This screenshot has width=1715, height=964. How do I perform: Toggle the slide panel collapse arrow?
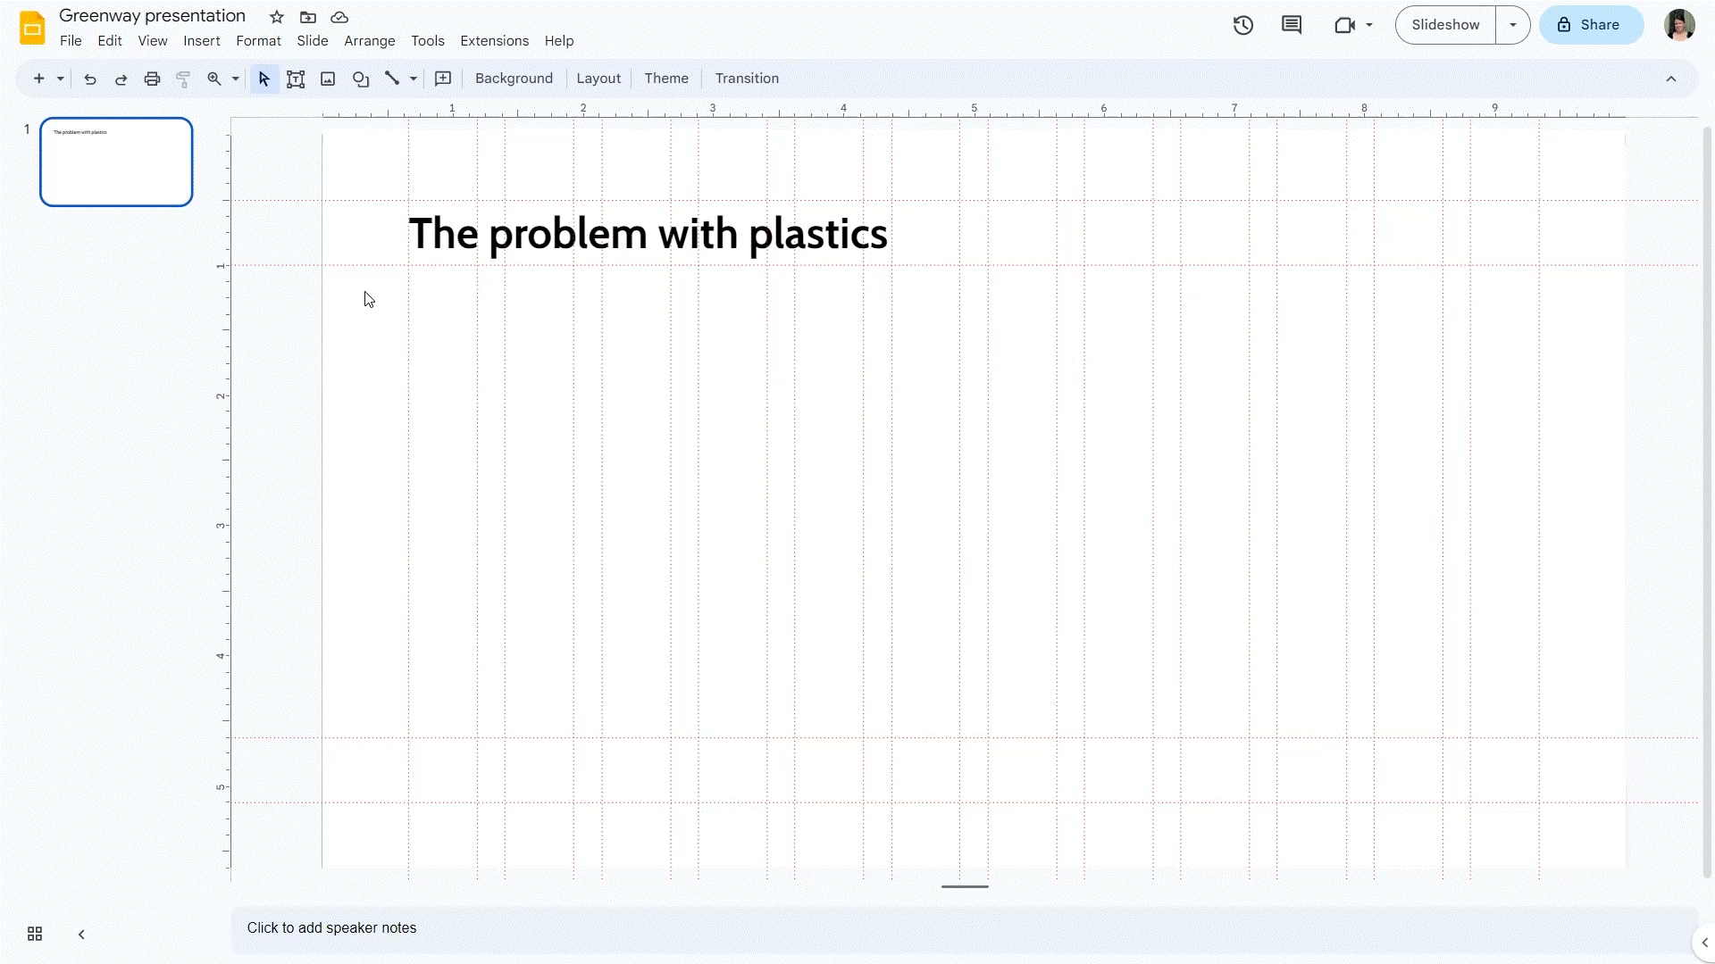pos(80,934)
